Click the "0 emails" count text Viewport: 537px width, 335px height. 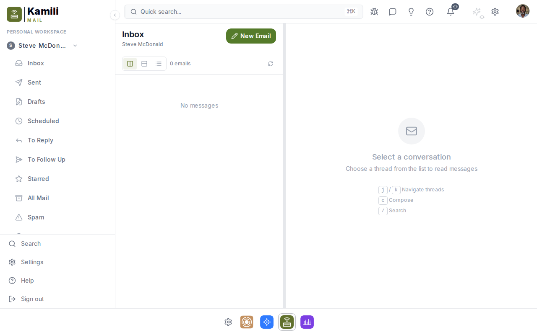pos(180,64)
